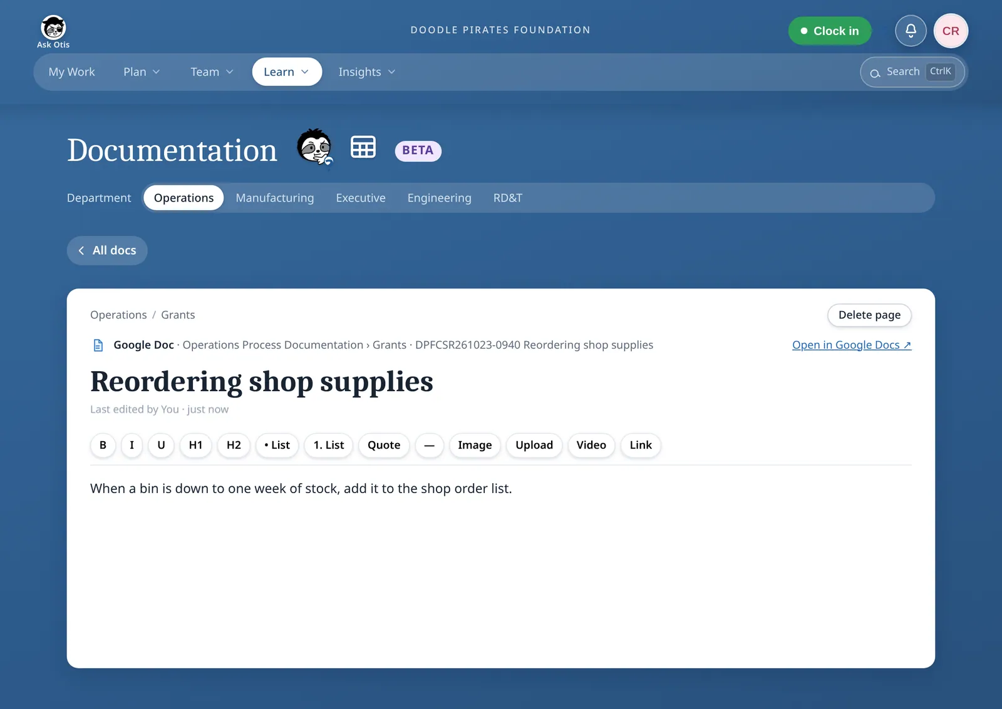Click Grants breadcrumb
1002x709 pixels.
point(178,315)
